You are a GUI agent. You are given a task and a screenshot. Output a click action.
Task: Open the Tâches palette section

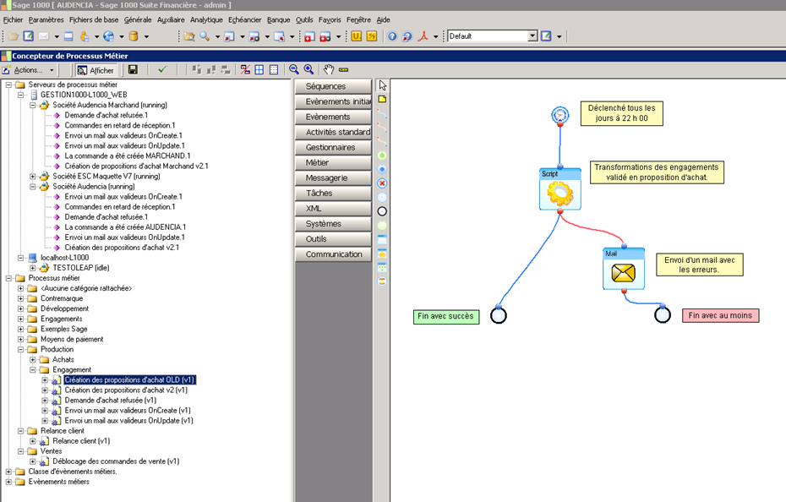coord(333,193)
